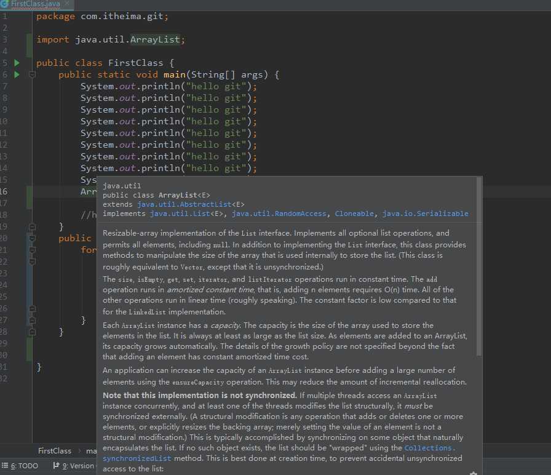The width and height of the screenshot is (551, 475).
Task: Click the FirstClass class name on line 5
Action: (136, 63)
